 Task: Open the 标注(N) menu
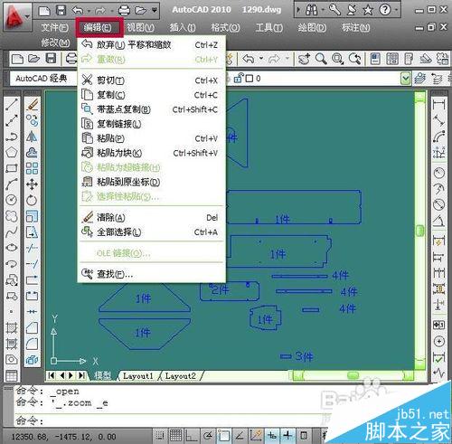(x=355, y=28)
